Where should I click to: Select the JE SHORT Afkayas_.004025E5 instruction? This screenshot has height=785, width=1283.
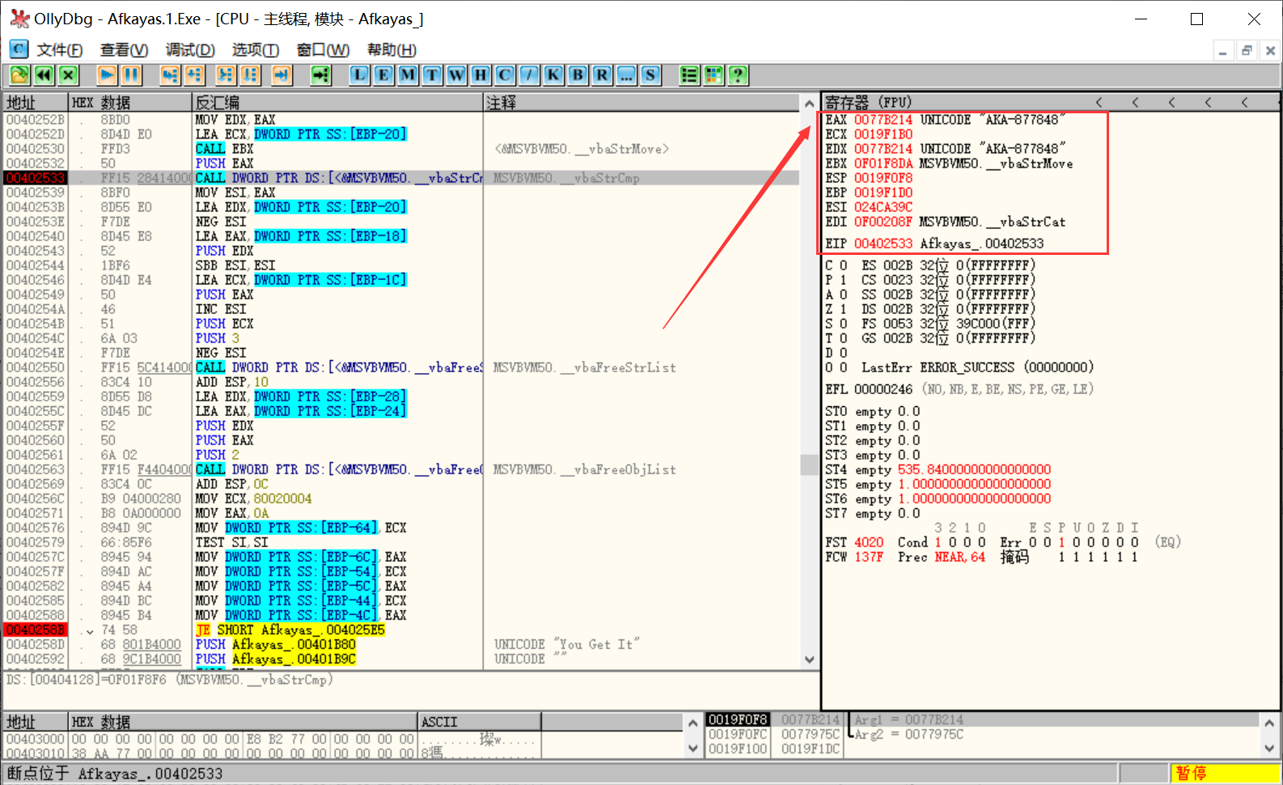tap(290, 630)
